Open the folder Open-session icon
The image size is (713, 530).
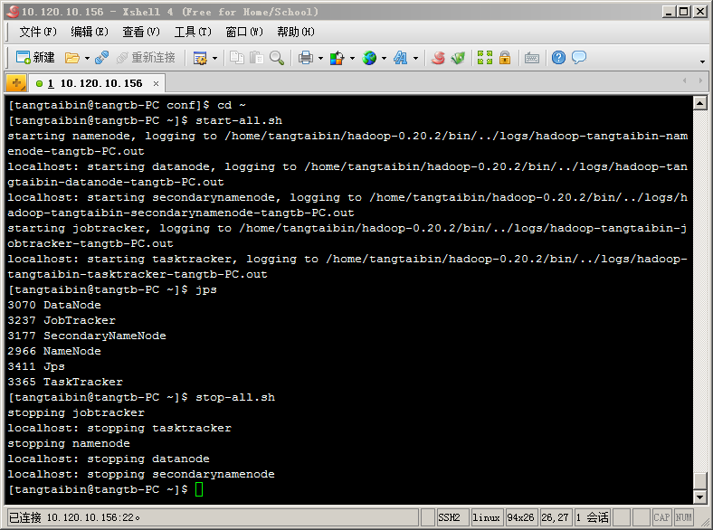coord(71,58)
